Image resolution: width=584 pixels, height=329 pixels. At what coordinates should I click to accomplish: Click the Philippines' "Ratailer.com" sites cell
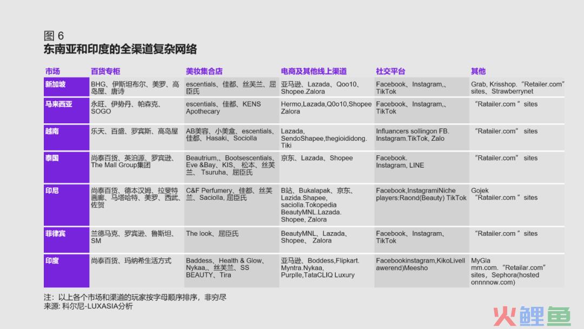tap(517, 240)
